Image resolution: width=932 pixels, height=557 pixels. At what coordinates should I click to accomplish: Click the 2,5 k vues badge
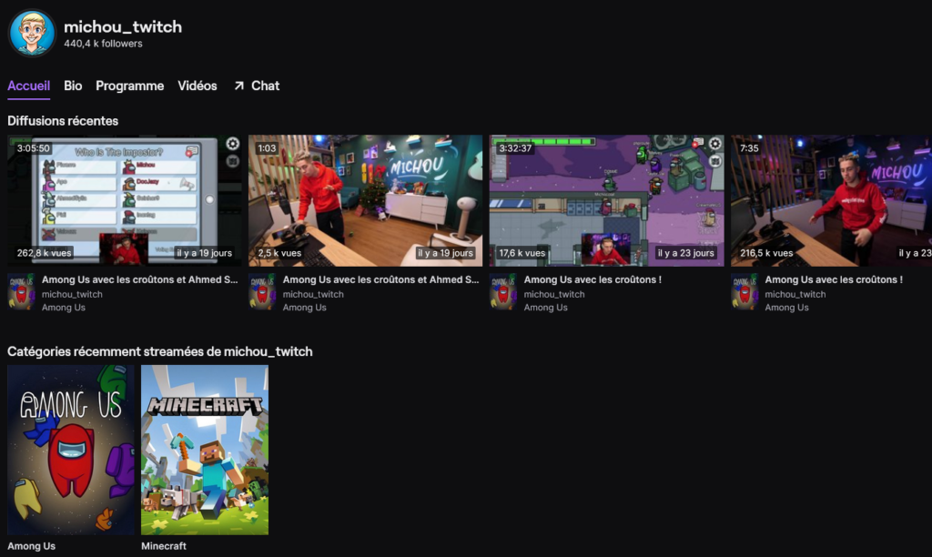click(279, 253)
